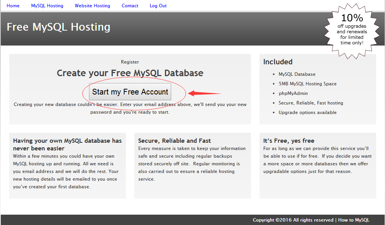Select Upgrade options available item
The image size is (385, 225).
coord(307,112)
